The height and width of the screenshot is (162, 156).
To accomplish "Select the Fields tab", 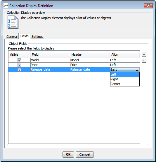I will point(25,36).
